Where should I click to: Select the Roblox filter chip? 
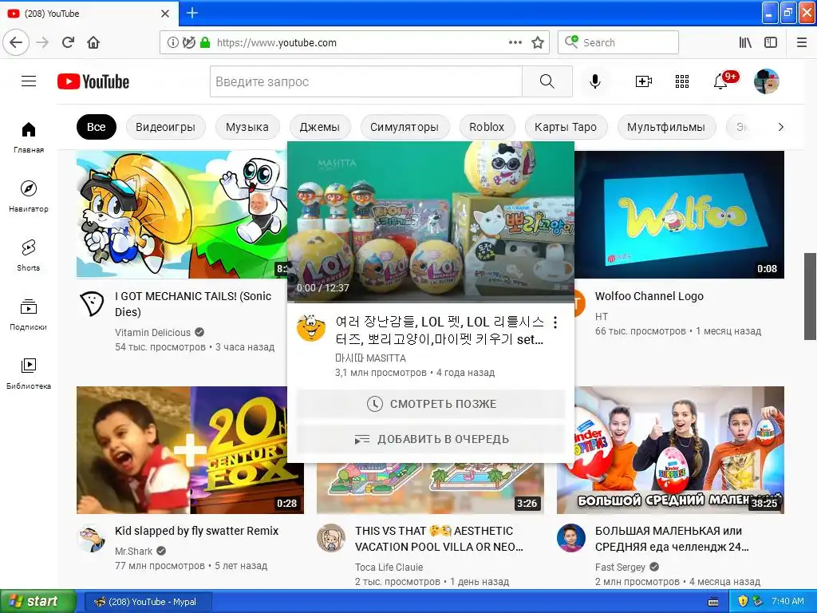pos(487,127)
